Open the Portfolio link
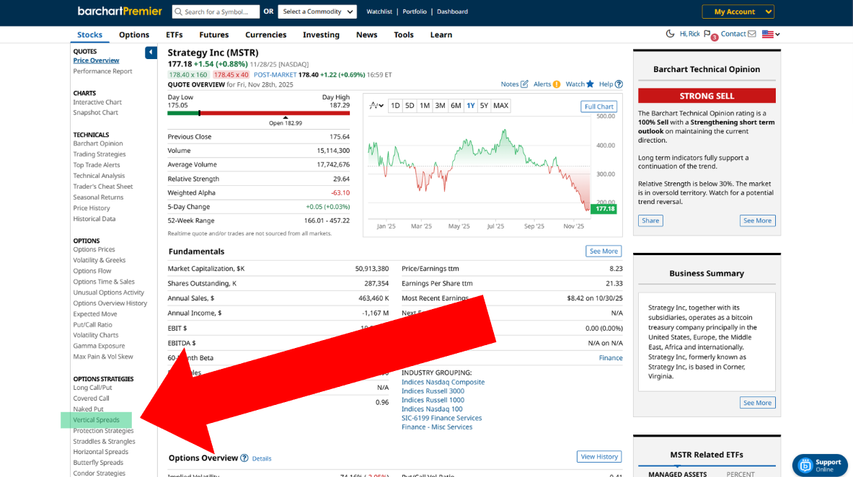The height and width of the screenshot is (477, 853). [415, 12]
